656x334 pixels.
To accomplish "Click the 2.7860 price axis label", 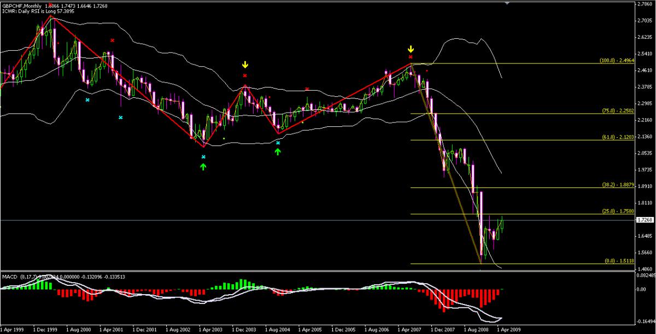I will click(x=645, y=4).
